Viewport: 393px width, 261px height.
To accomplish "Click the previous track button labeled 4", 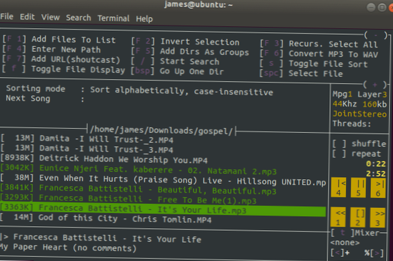I will (x=339, y=187).
